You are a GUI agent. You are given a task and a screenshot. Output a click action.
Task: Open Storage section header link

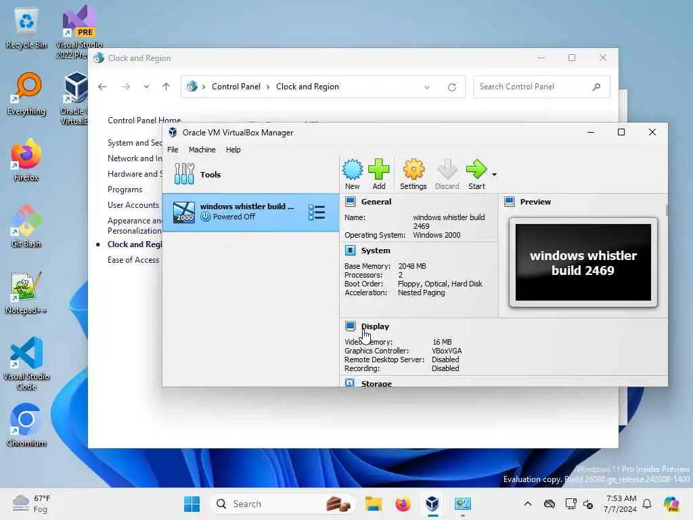(376, 383)
